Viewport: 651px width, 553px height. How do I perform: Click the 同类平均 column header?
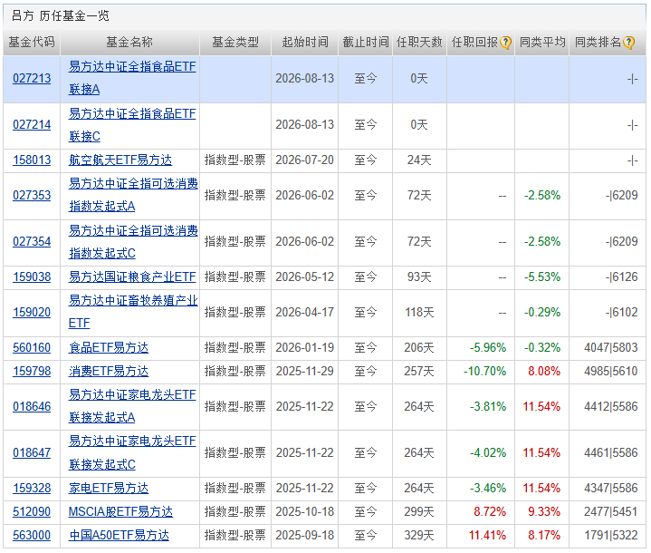pos(542,42)
